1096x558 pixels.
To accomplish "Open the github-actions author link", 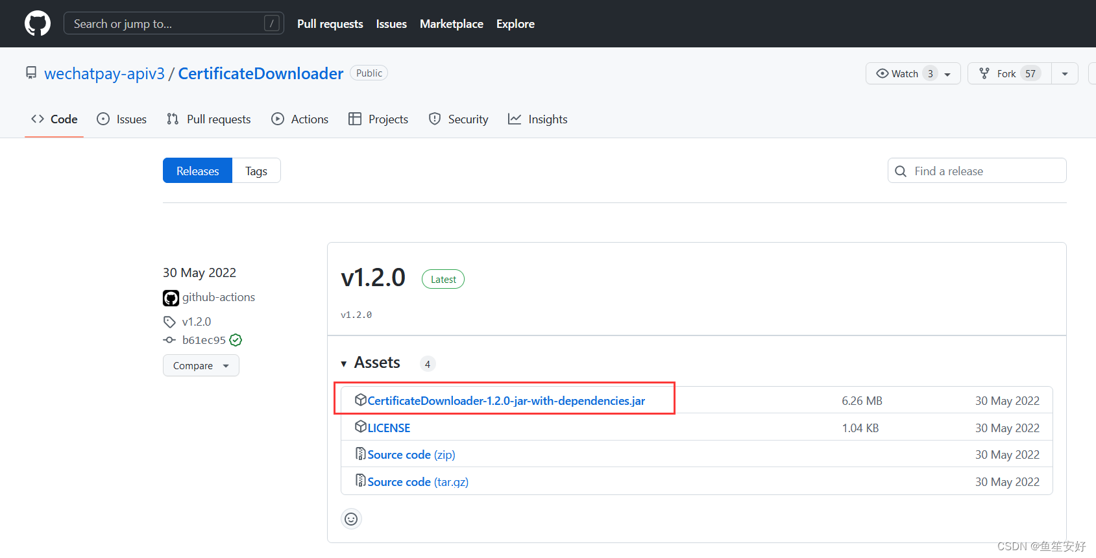I will pos(219,297).
